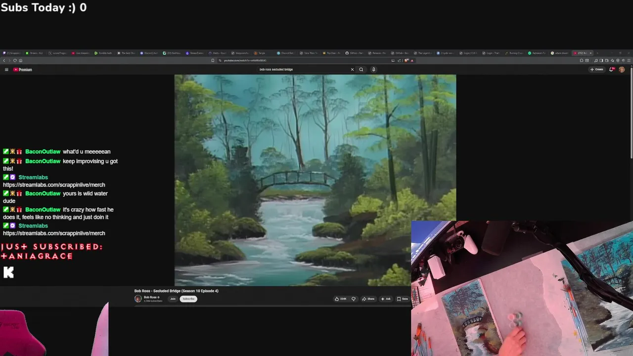The width and height of the screenshot is (633, 356).
Task: Save the video to a playlist
Action: coord(402,299)
